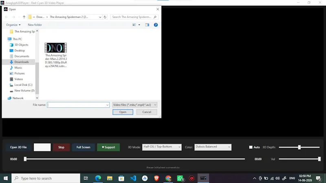Screen dimensions: 326x183
Task: Switch player to Full Screen
Action: pos(84,147)
